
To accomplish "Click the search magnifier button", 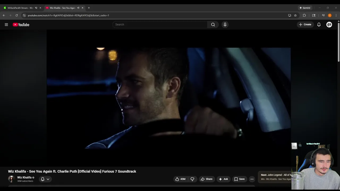I will pos(213,24).
